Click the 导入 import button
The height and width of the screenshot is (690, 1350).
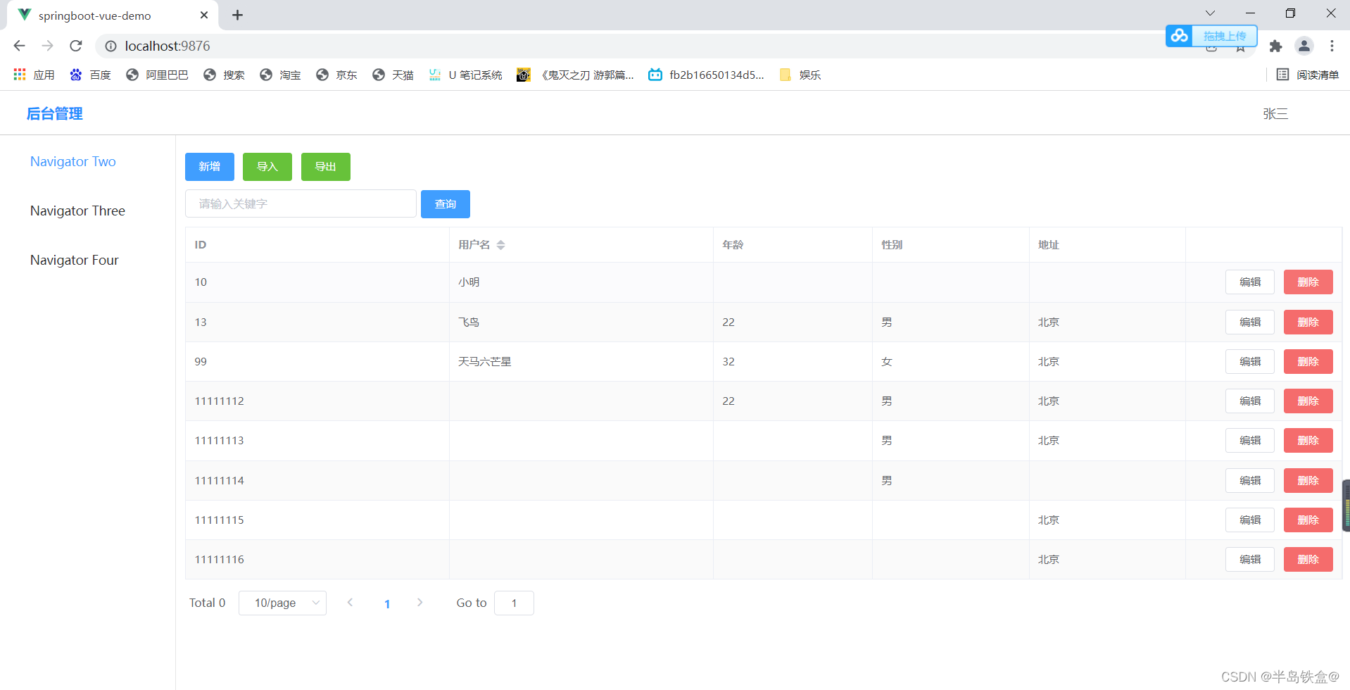pyautogui.click(x=267, y=167)
